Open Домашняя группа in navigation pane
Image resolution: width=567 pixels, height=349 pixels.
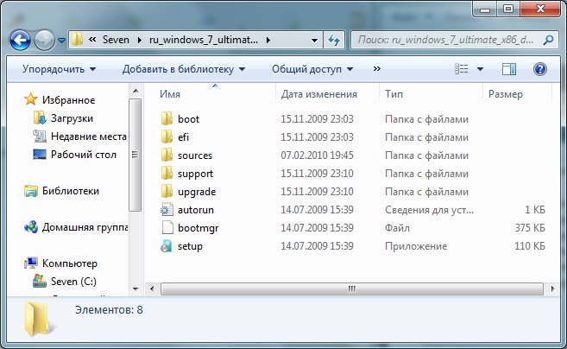[x=85, y=227]
